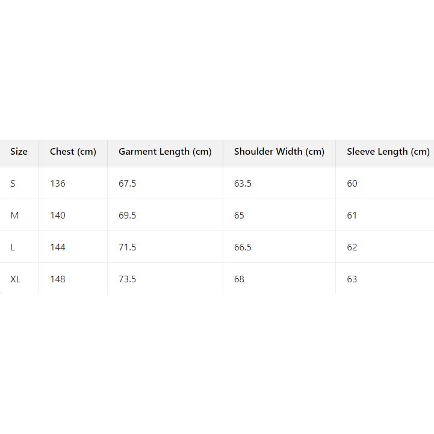Click shoulder width value 66.5
Viewport: 434px width, 434px height.
click(x=243, y=247)
